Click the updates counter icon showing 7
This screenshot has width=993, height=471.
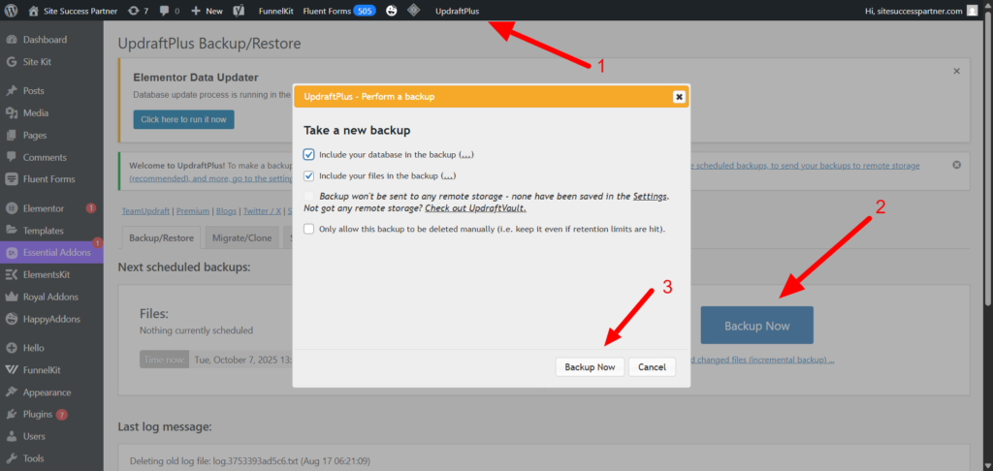[133, 11]
